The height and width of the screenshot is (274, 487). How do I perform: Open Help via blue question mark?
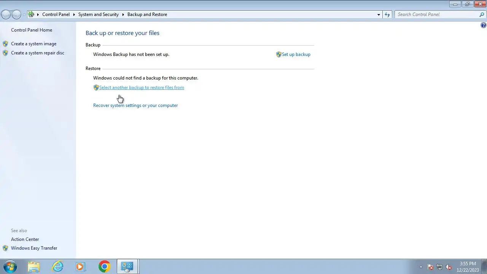pos(483,25)
